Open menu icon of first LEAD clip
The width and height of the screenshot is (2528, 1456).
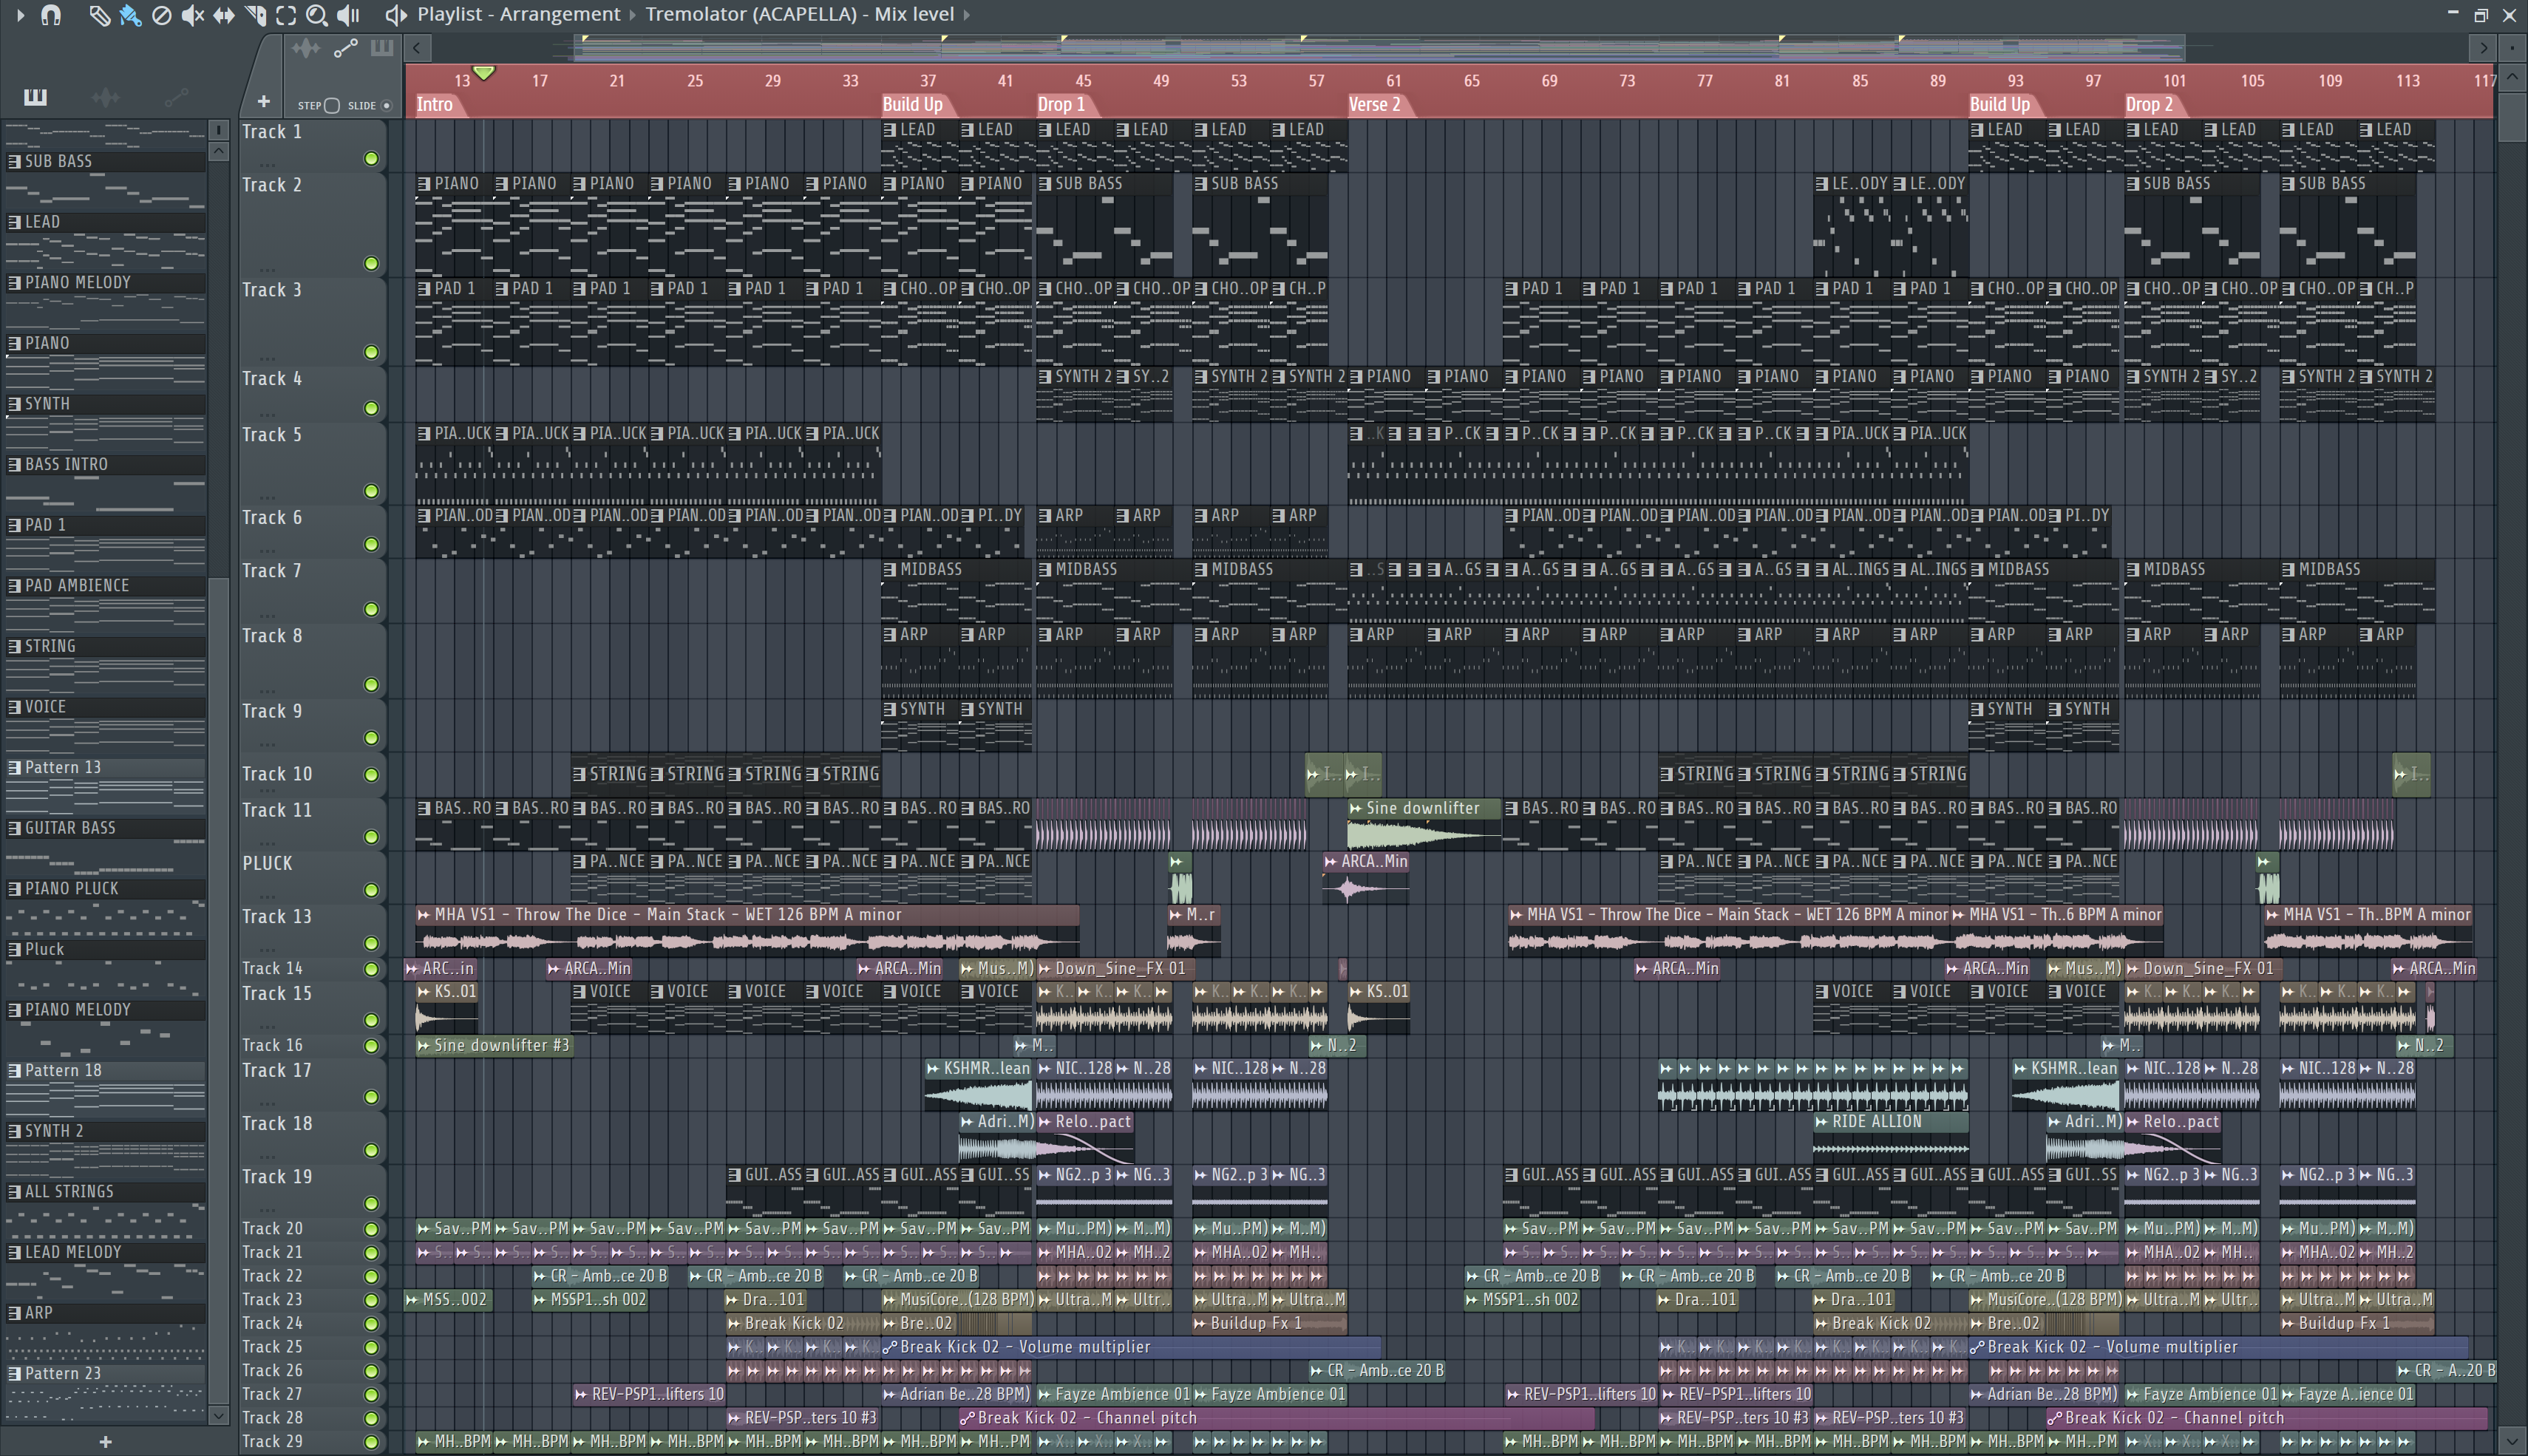(x=890, y=130)
